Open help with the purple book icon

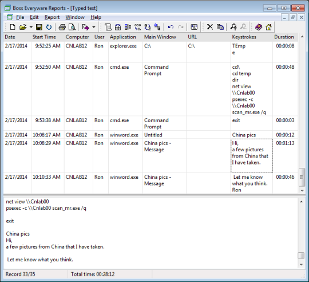tap(259, 27)
